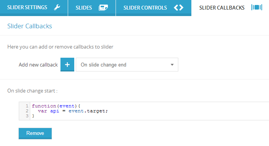Screen dimensions: 269x146
Task: Select the Slider Callbacks tab label
Action: (222, 8)
